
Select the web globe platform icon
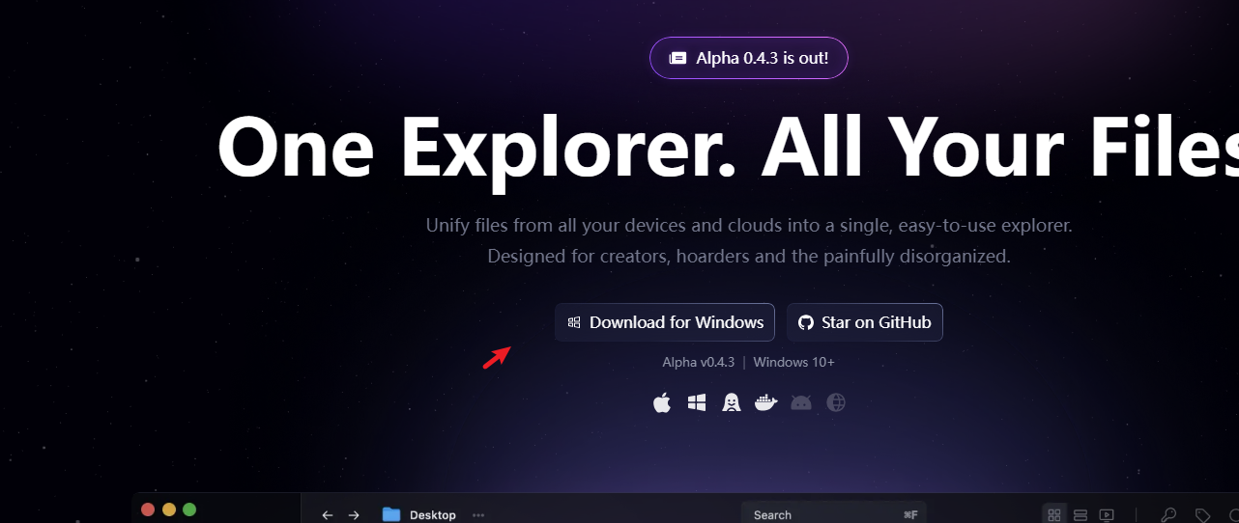[836, 402]
